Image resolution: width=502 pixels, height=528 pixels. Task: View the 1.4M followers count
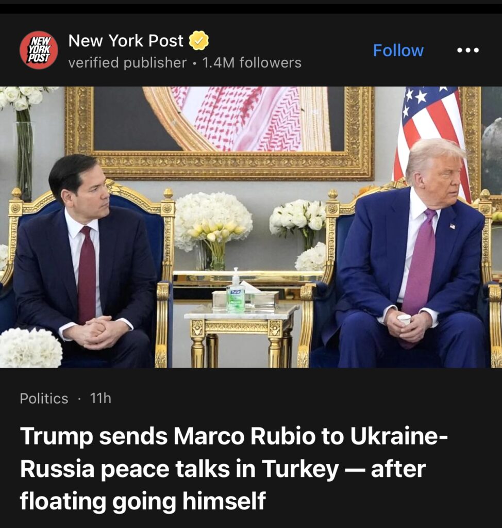click(x=252, y=62)
